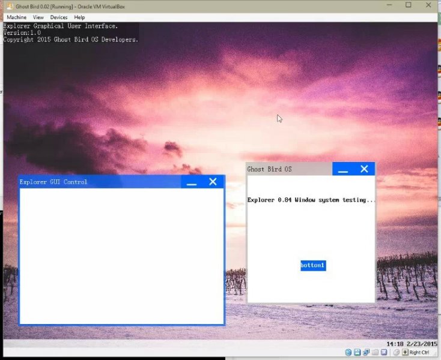Click the 'Explorer Graphical User Interface.' text line
Image resolution: width=441 pixels, height=360 pixels.
click(61, 26)
